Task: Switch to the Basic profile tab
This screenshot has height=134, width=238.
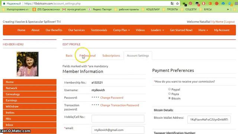Action: click(x=69, y=55)
